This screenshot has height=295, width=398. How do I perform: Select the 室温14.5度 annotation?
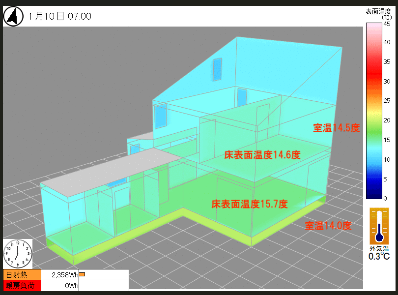[x=337, y=128]
